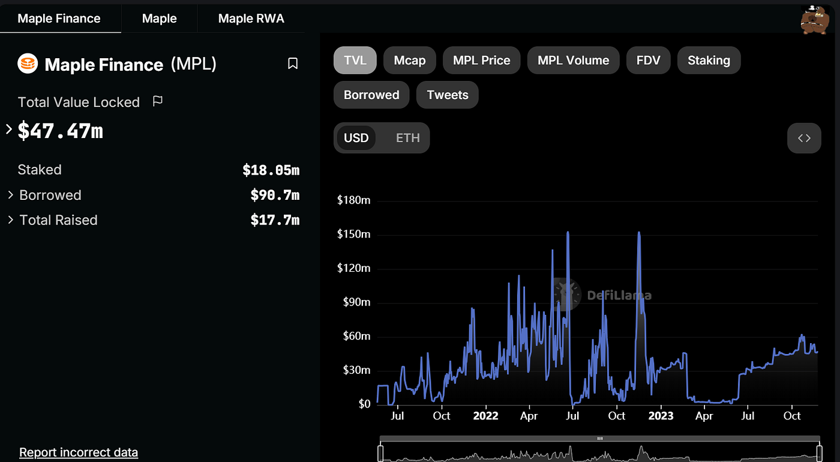Click the user avatar in the top corner

(x=815, y=19)
